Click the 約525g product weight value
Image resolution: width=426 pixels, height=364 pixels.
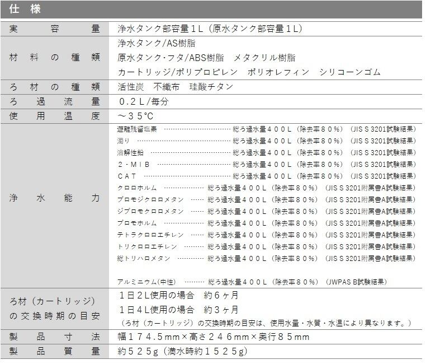tap(182, 352)
